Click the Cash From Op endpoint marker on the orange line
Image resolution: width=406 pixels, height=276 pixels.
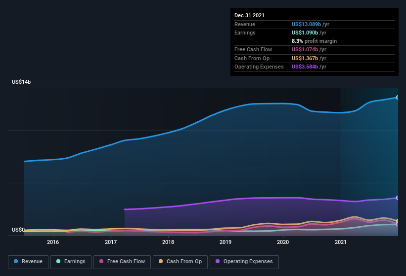398,221
